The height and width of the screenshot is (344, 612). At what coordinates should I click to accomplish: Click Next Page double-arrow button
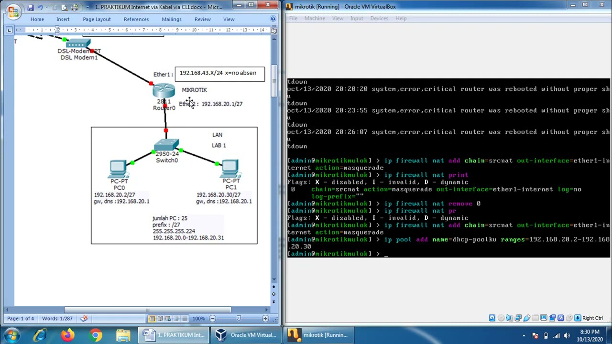pyautogui.click(x=274, y=301)
